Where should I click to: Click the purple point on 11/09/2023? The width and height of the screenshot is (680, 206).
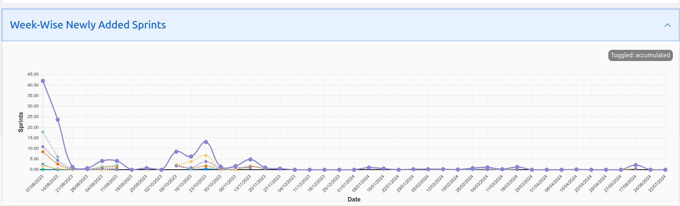[117, 161]
